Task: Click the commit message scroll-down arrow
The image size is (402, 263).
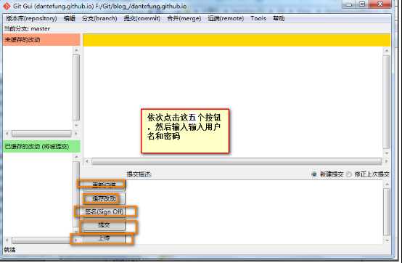Action: [387, 240]
